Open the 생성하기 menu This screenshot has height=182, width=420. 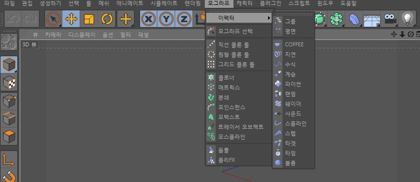tap(50, 3)
